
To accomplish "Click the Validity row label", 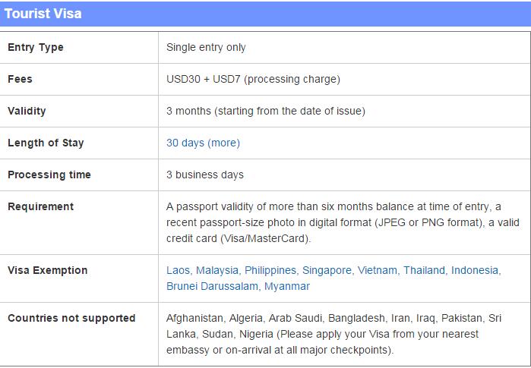I will click(27, 111).
